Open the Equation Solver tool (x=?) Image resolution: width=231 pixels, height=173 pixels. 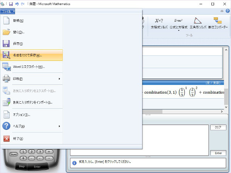point(159,24)
